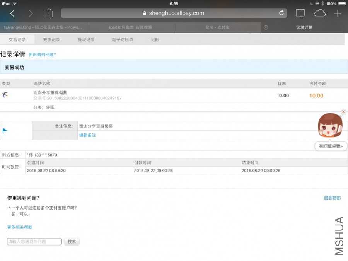The image size is (348, 261).
Task: Focus the help question search field
Action: [x=34, y=242]
